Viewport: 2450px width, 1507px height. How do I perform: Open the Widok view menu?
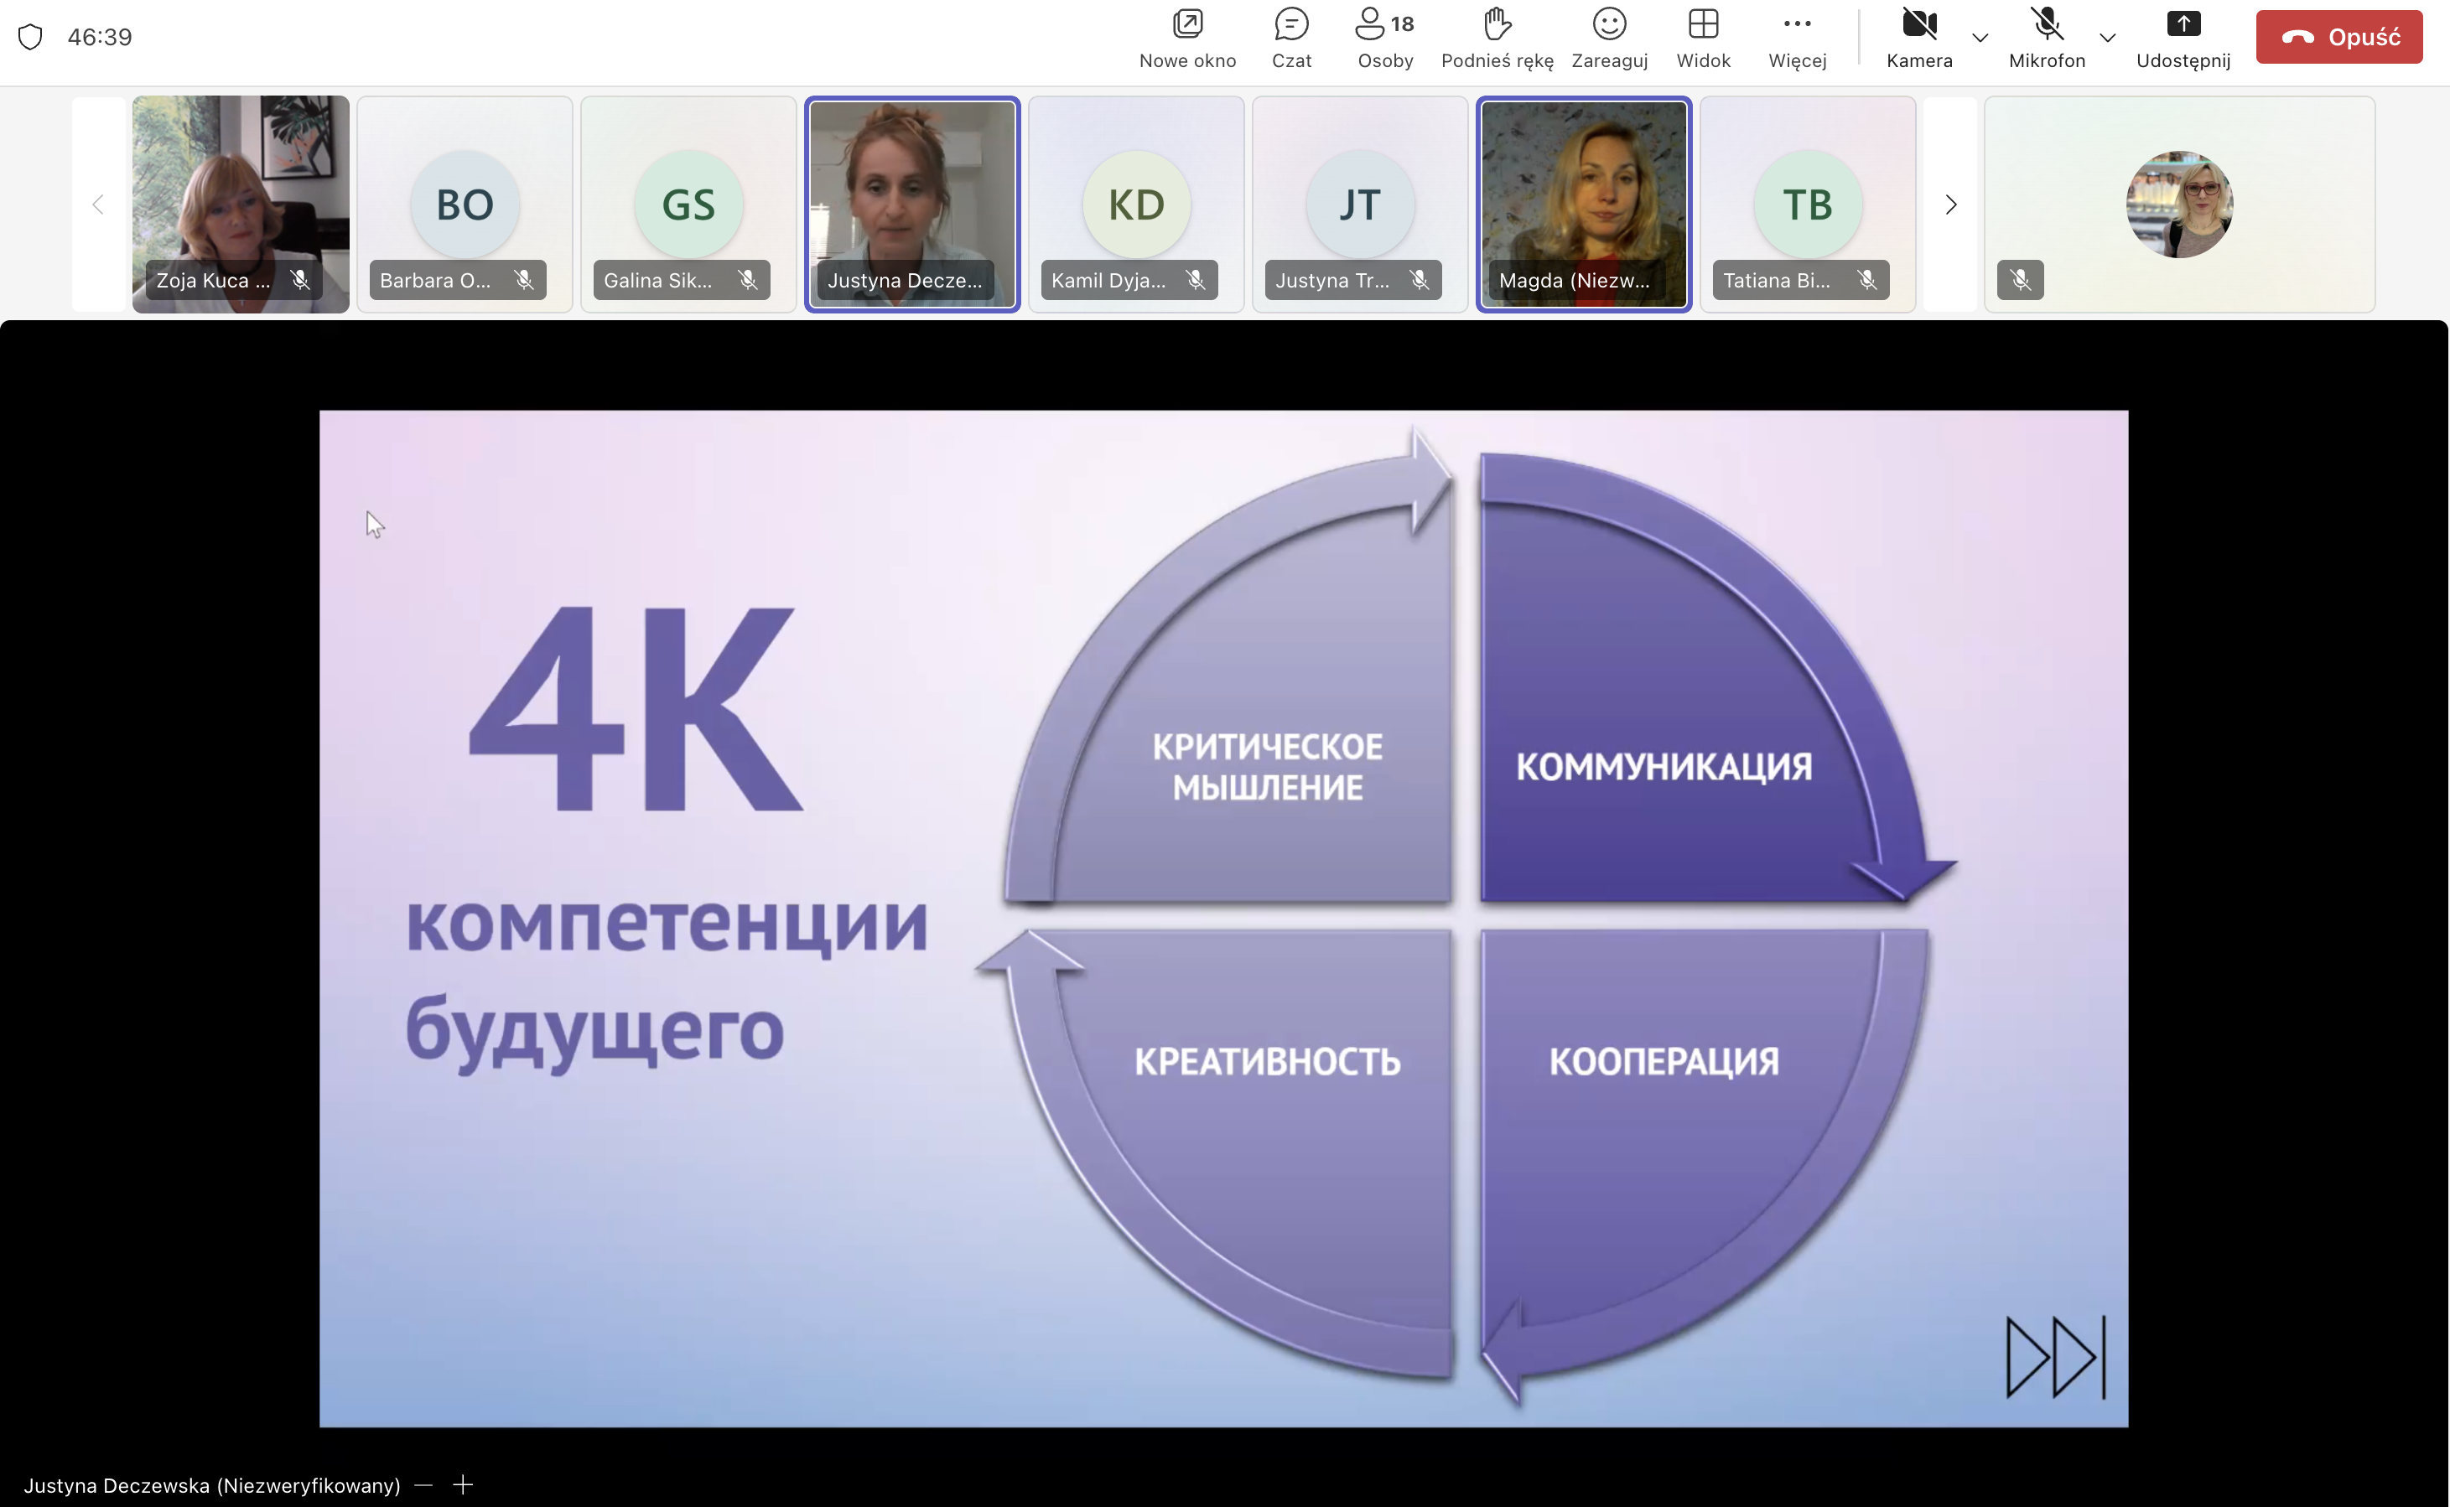pos(1702,24)
